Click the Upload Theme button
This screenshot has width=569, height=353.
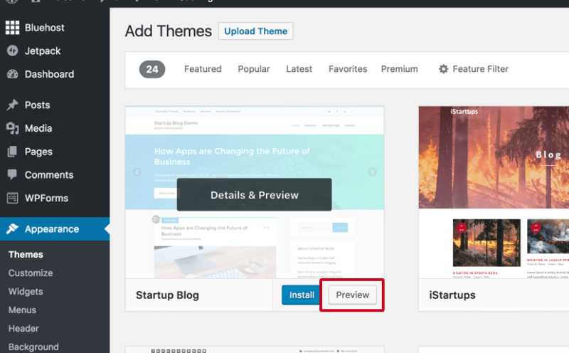point(255,31)
